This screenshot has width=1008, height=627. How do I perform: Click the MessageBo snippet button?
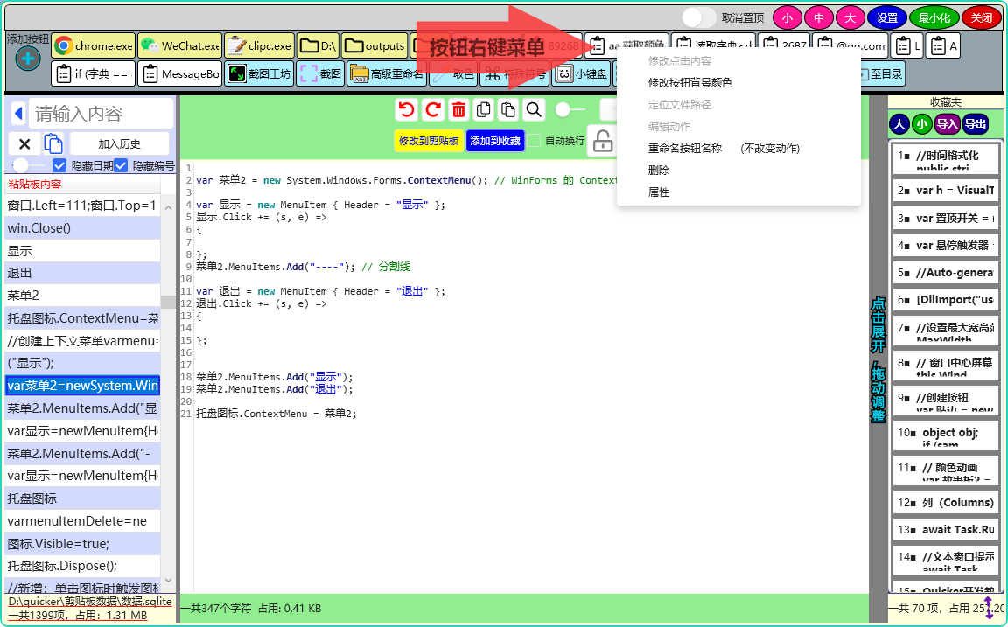click(x=180, y=73)
